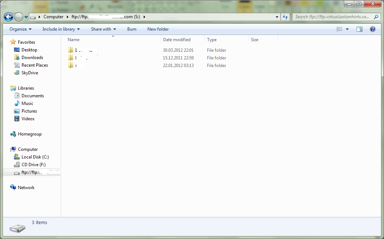Open Local Disk (C:) drive
384x239 pixels.
pyautogui.click(x=35, y=157)
